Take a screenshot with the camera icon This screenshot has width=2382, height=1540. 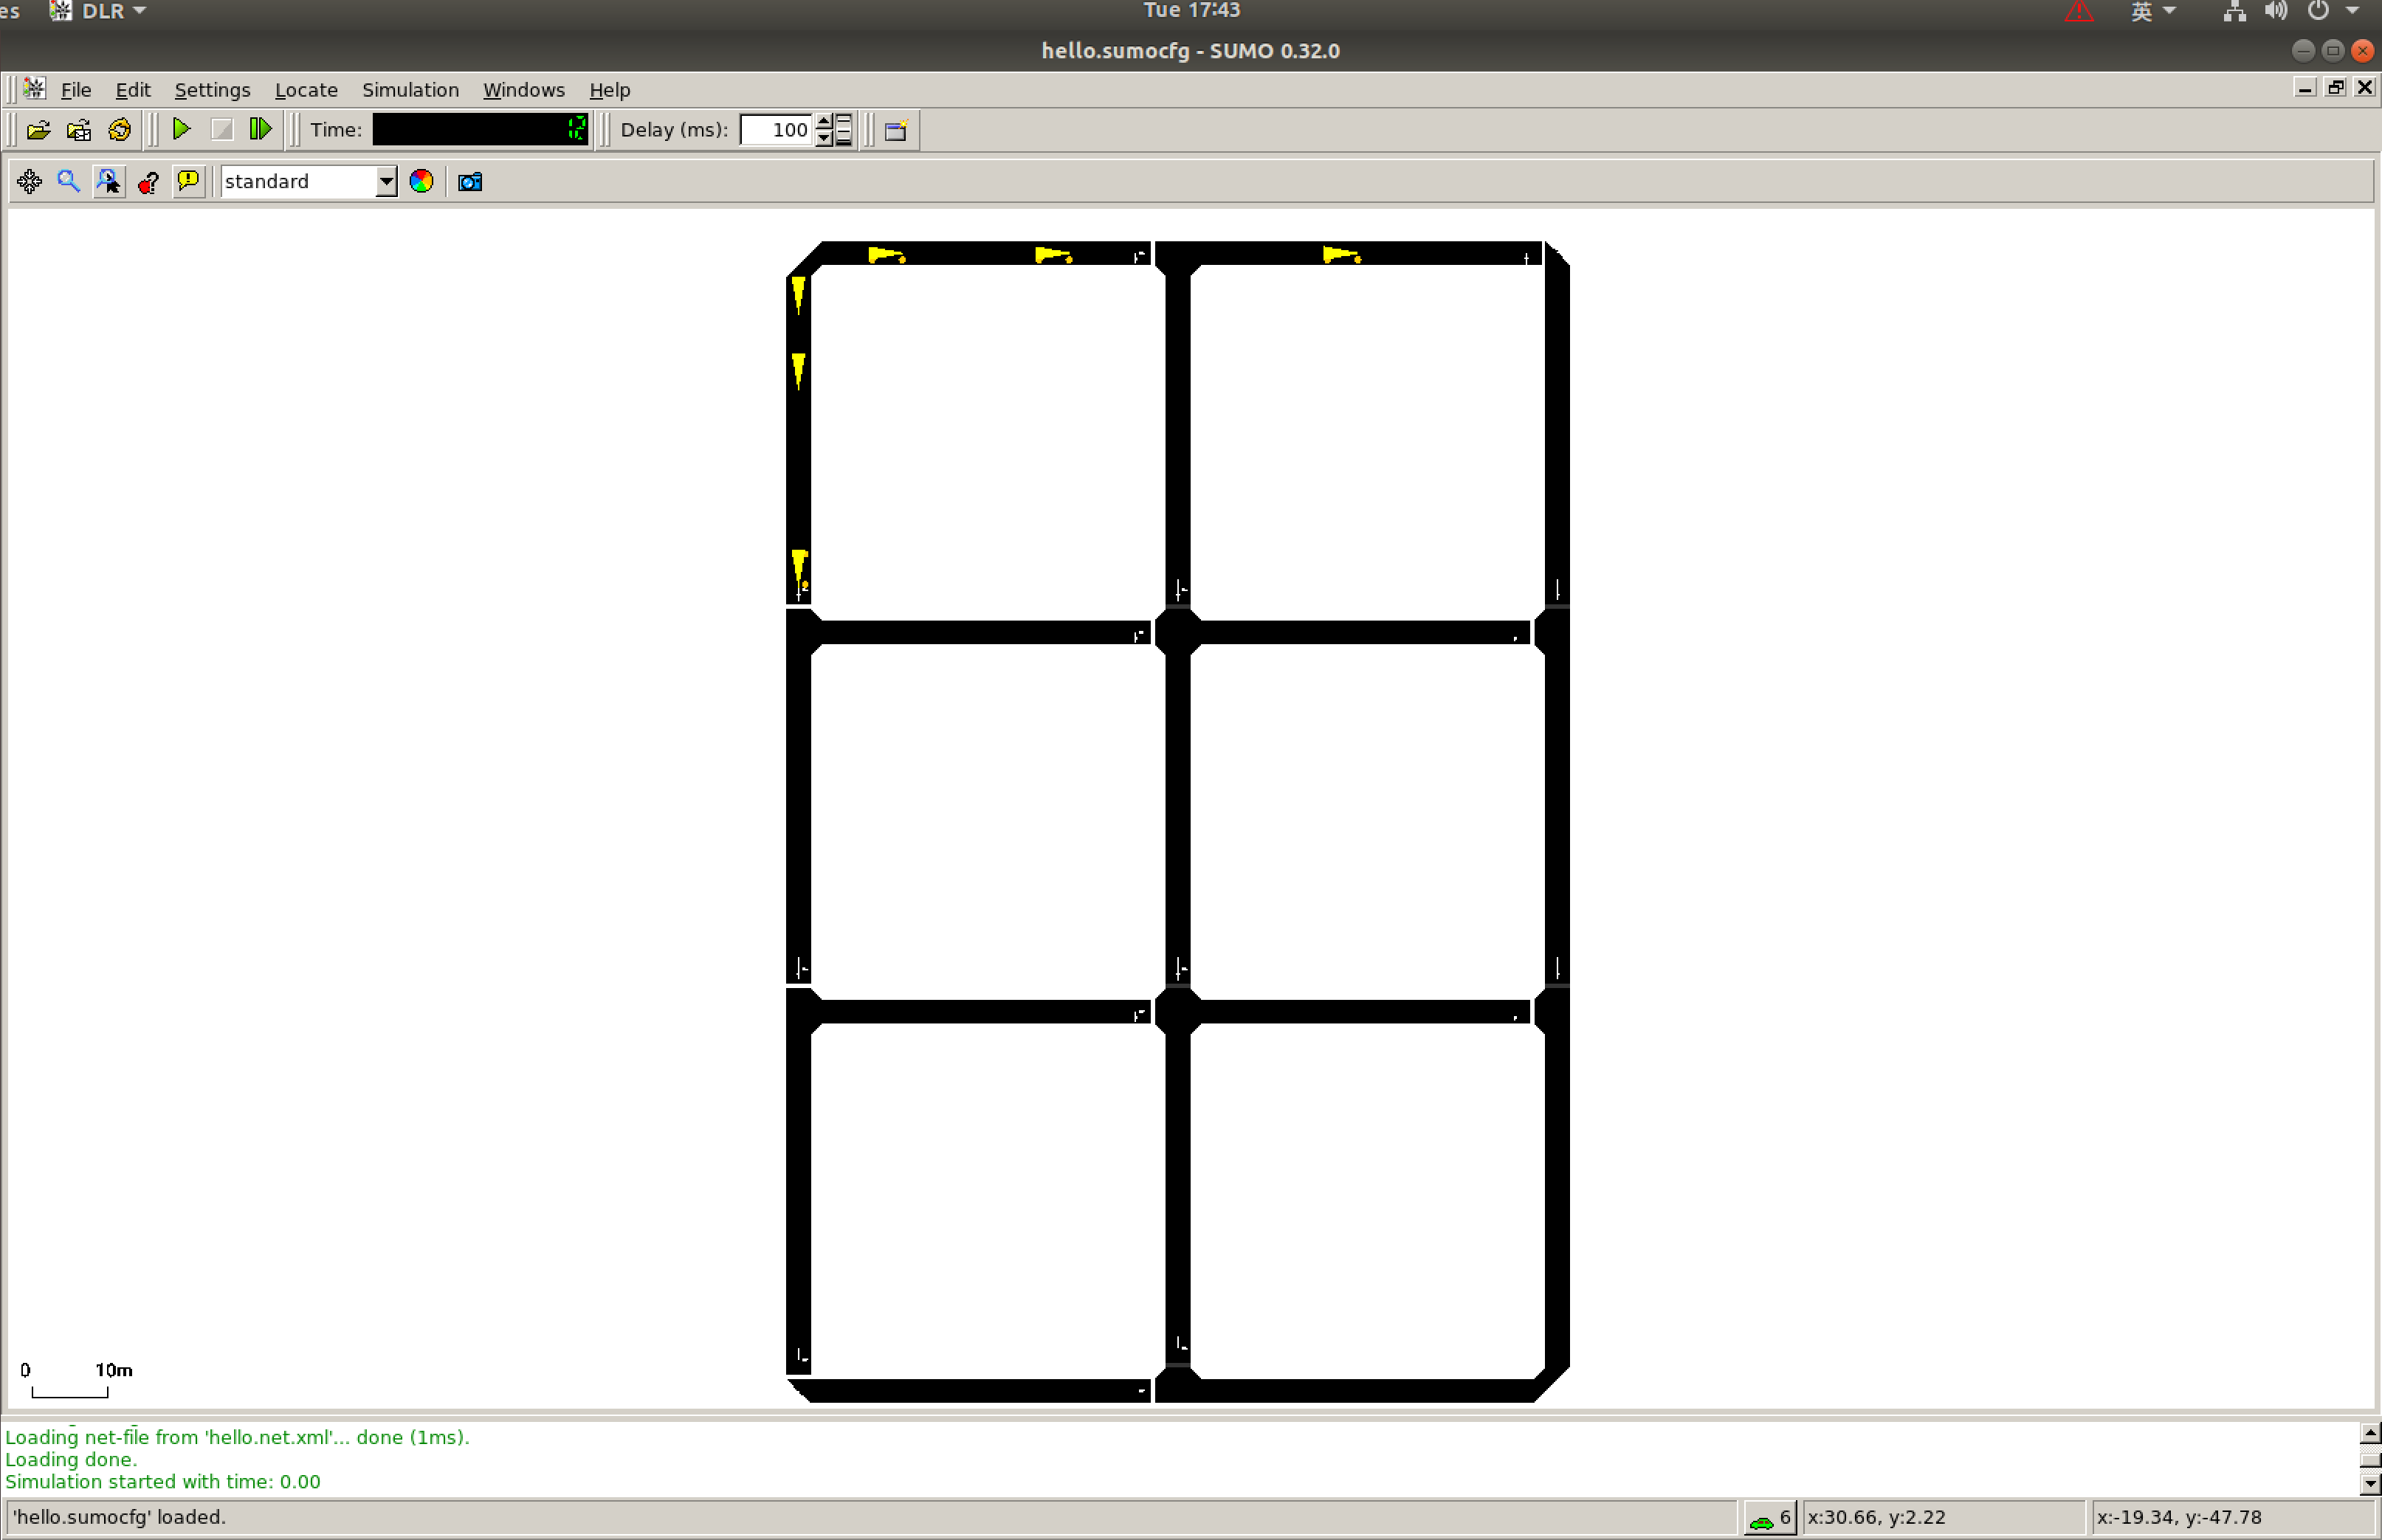click(x=470, y=182)
